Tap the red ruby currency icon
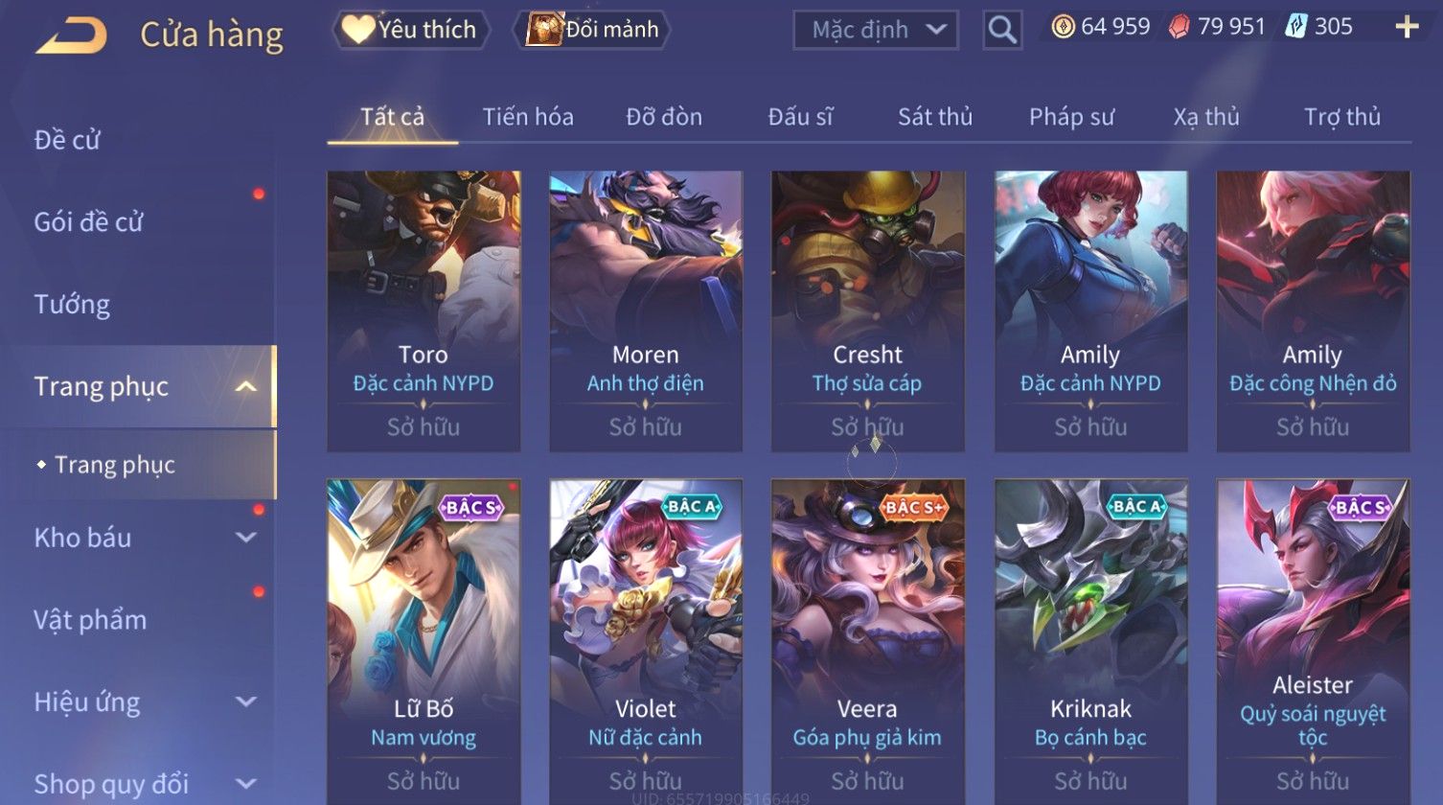Viewport: 1443px width, 805px height. [1180, 27]
